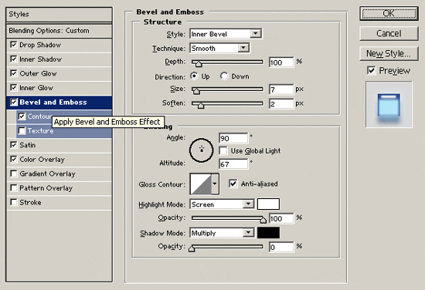425x290 pixels.
Task: Select the Up direction radio button
Action: (x=194, y=76)
